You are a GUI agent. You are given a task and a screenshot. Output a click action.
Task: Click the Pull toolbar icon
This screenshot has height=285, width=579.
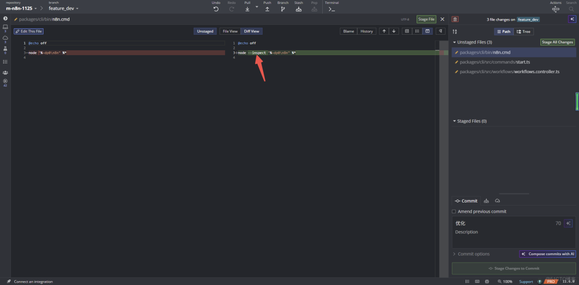pos(247,9)
